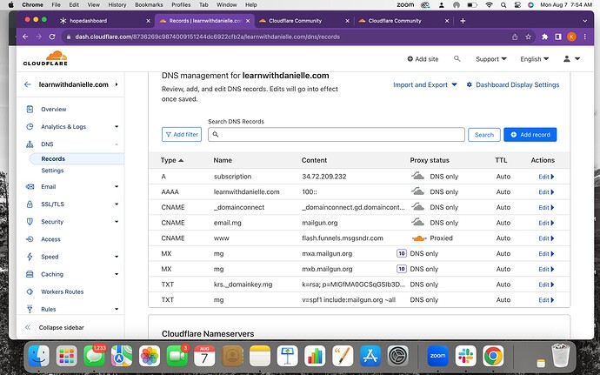
Task: Open the Photos app in the Dock
Action: (x=150, y=356)
